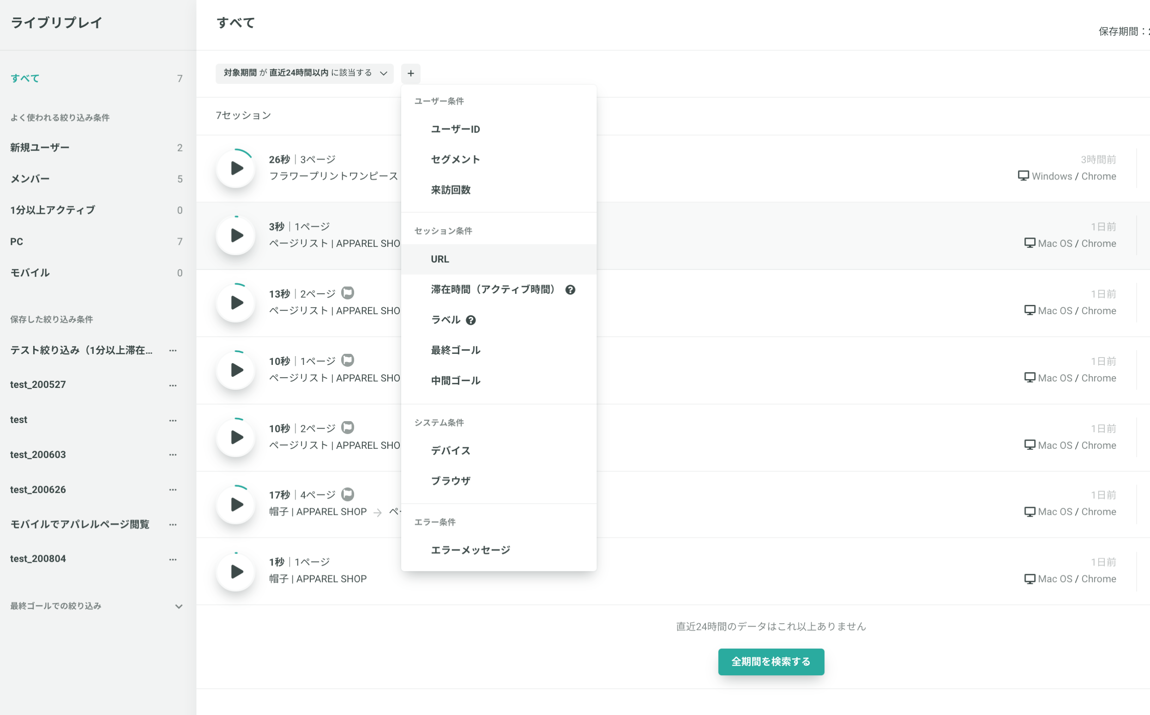1150x715 pixels.
Task: Open saved filter モバイルでアパレルページ閲覧
Action: click(79, 524)
